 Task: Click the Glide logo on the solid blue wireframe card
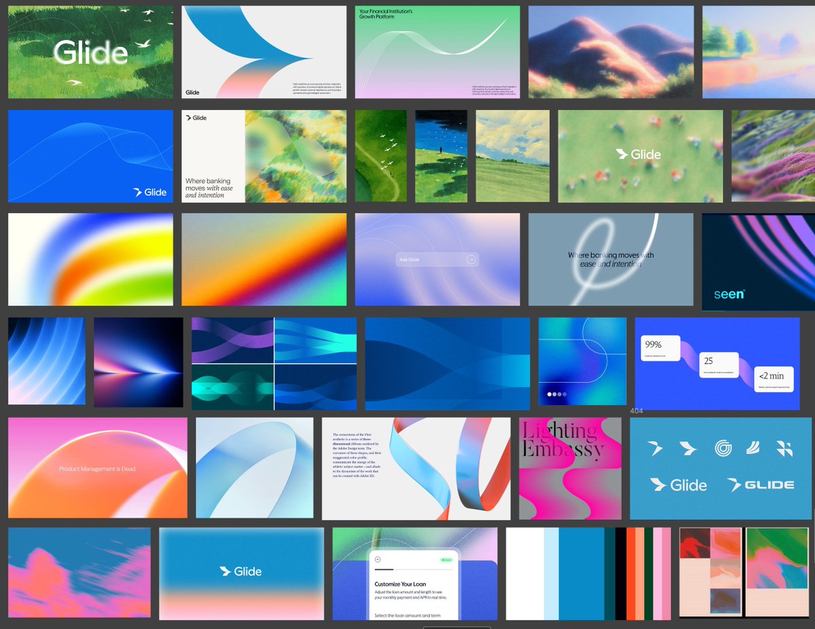point(150,192)
